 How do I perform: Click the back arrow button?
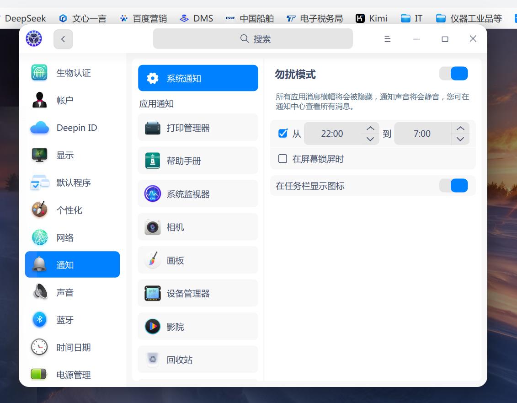click(x=63, y=39)
